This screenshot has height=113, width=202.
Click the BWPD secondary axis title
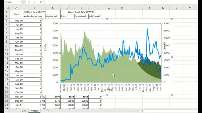point(164,46)
